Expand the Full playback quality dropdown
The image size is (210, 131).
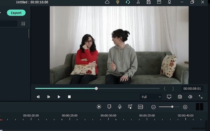[151, 97]
